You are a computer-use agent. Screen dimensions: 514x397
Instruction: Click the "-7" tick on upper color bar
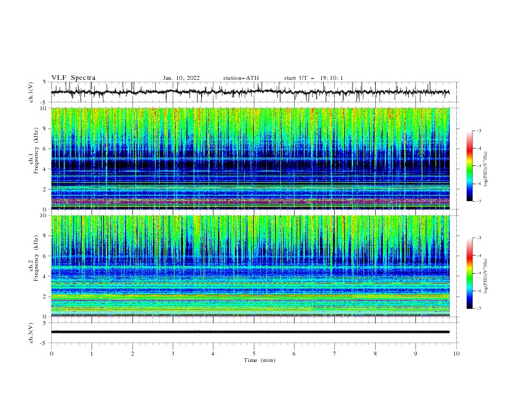click(x=478, y=201)
